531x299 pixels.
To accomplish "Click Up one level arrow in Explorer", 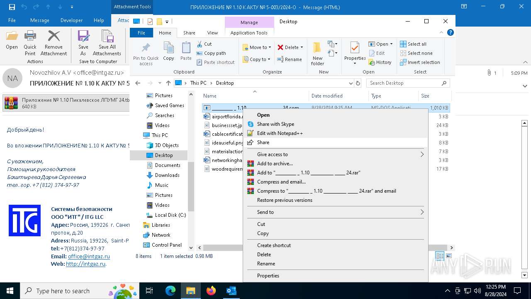I will click(x=168, y=83).
